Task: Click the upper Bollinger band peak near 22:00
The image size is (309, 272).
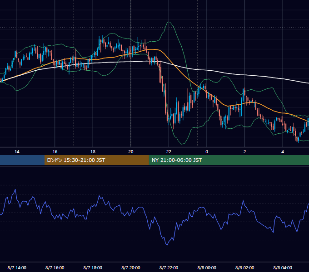Action: (x=169, y=22)
